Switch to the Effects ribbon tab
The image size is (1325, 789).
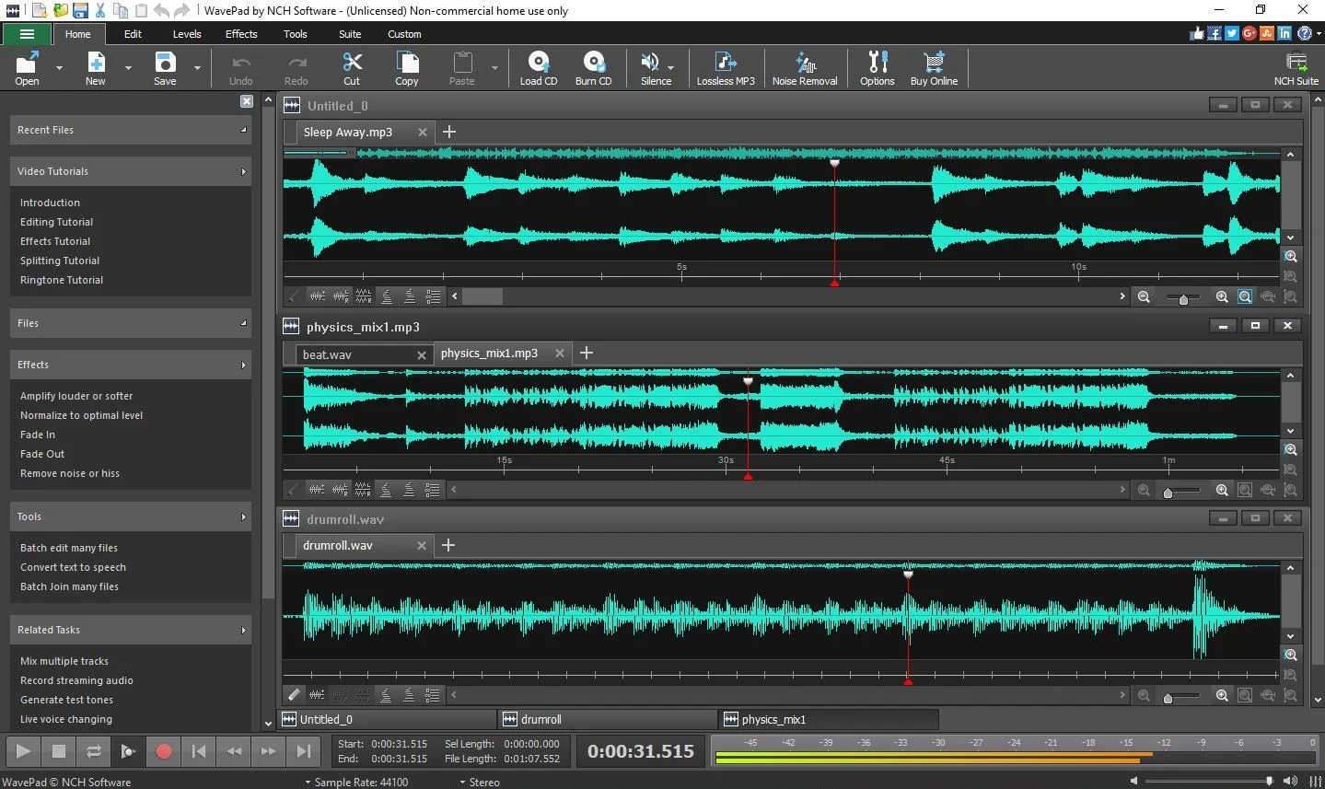[240, 34]
